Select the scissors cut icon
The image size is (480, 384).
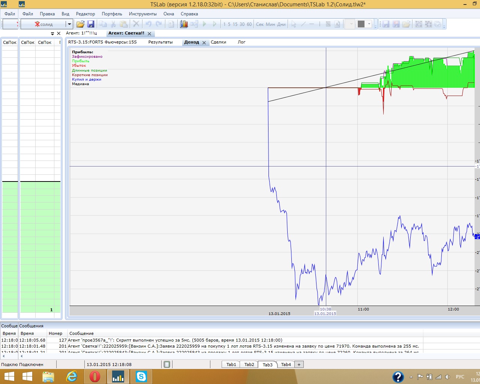[x=113, y=24]
